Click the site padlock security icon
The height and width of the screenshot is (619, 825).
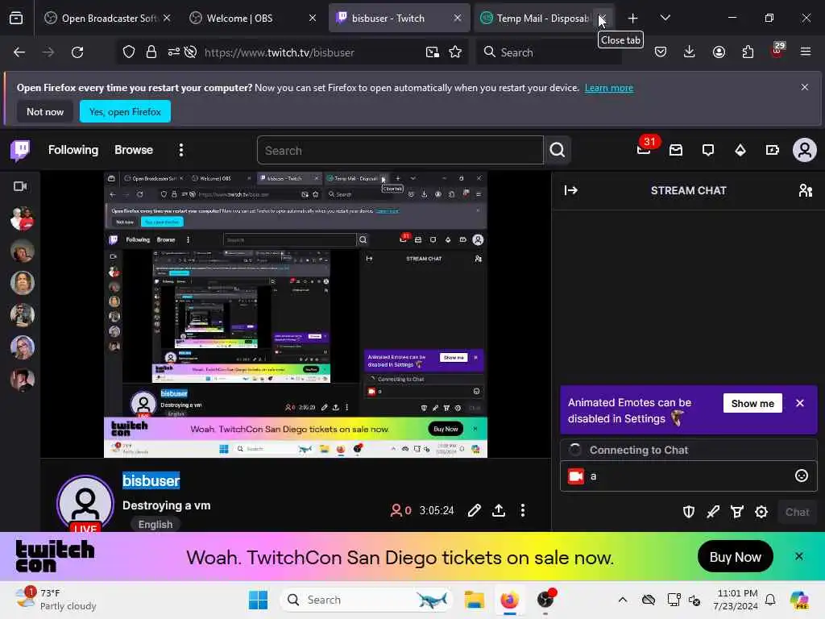[151, 52]
